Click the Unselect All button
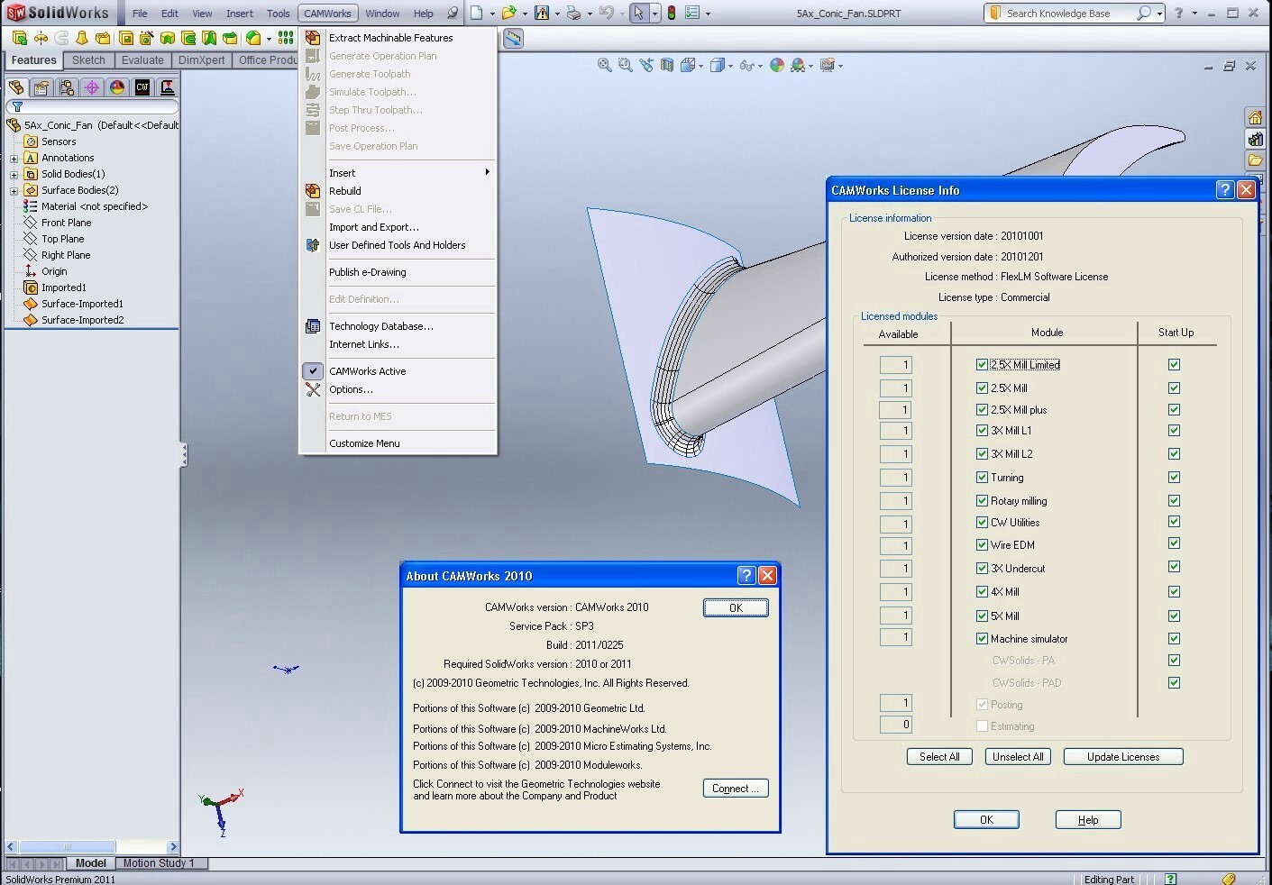The width and height of the screenshot is (1272, 885). click(x=1018, y=757)
